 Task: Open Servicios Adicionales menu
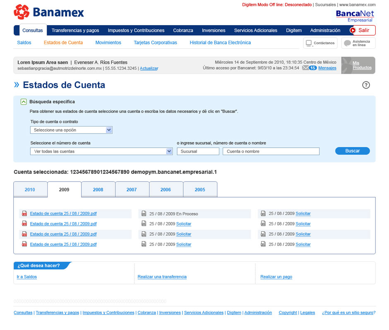255,30
